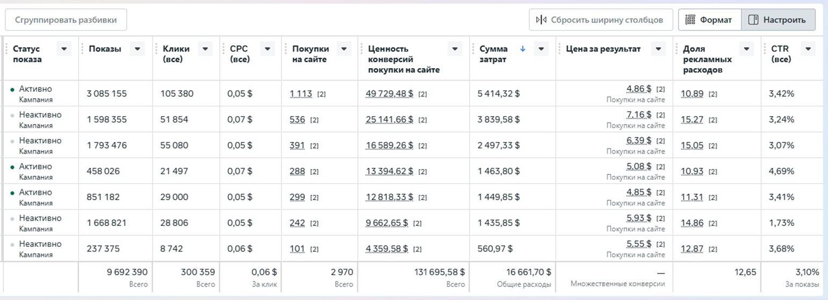Click conversion value 12 818,33 $
This screenshot has width=828, height=300.
point(389,197)
